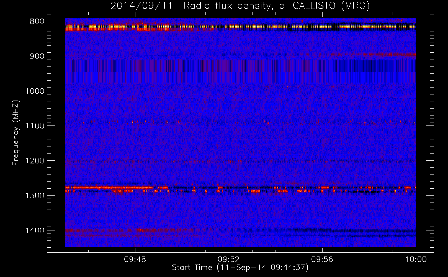This screenshot has width=448, height=277.
Task: Click the 09:56 time tick label
Action: pyautogui.click(x=322, y=260)
